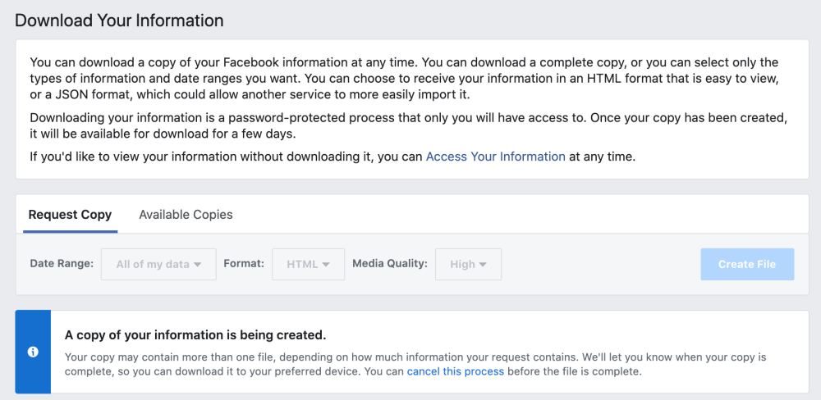Click the info icon in blue banner
Viewport: 821px width, 400px height.
(x=33, y=352)
